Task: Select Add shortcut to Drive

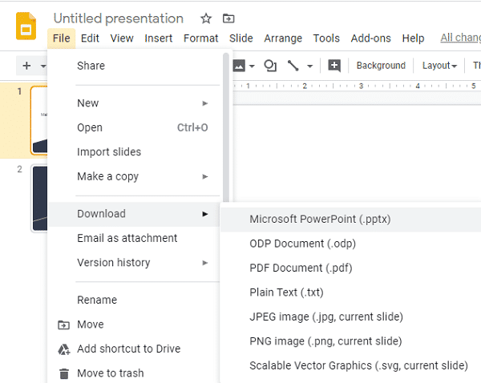Action: 134,349
